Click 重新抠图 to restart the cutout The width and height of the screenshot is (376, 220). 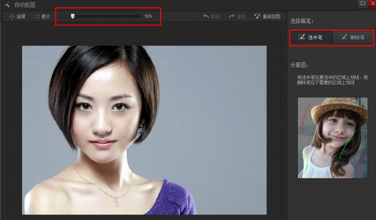[267, 16]
